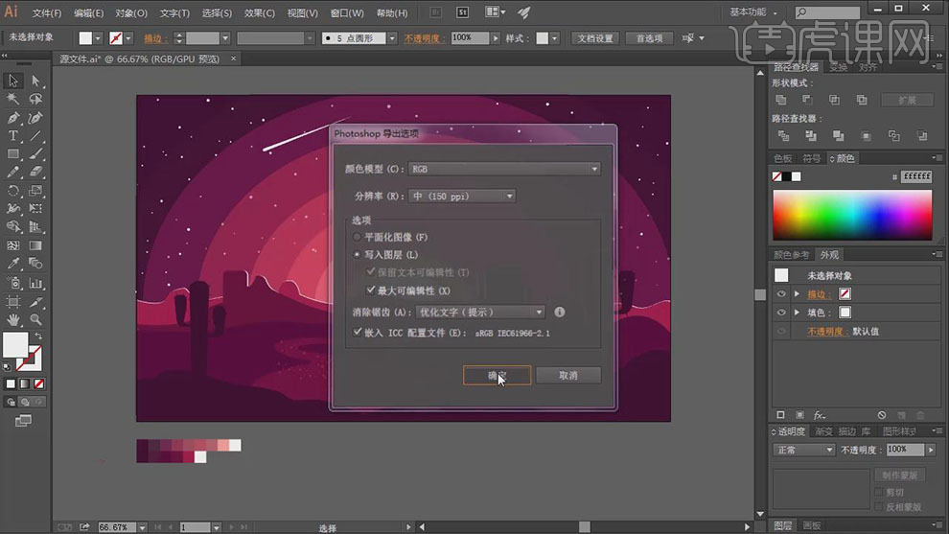Open the 文件(F) menu

pos(47,12)
